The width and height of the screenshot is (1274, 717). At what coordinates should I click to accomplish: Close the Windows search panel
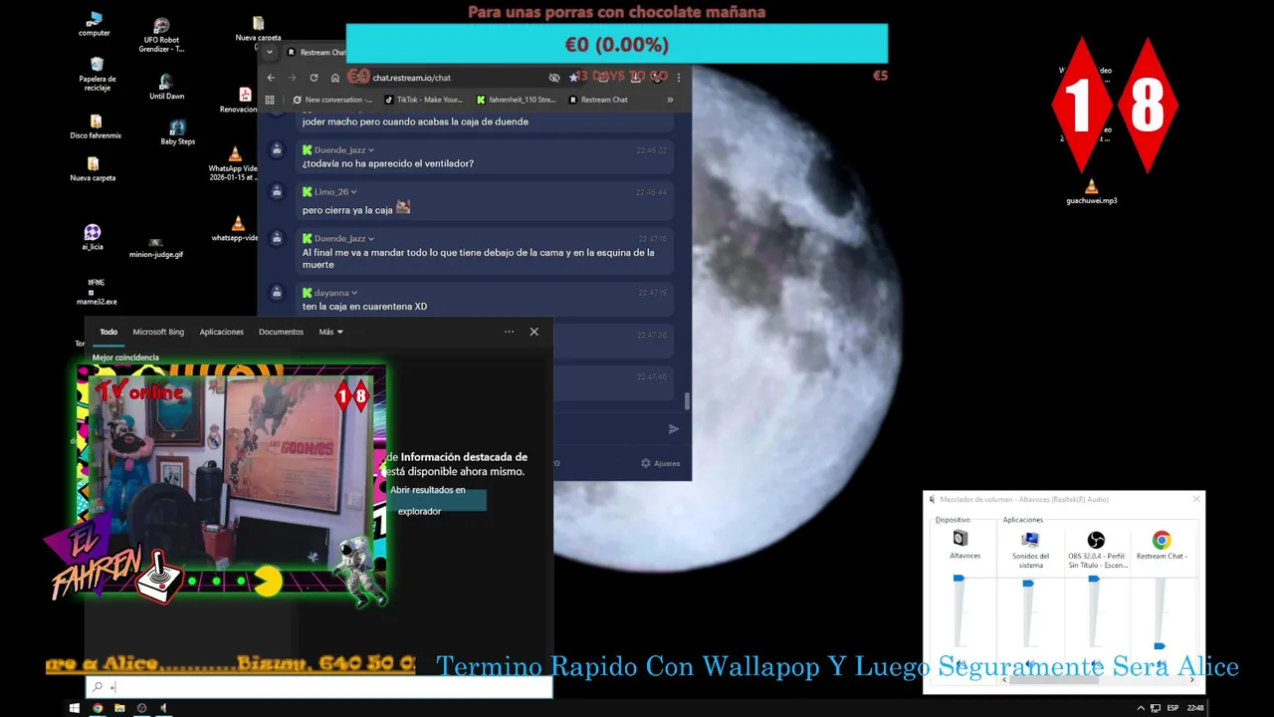pyautogui.click(x=533, y=332)
